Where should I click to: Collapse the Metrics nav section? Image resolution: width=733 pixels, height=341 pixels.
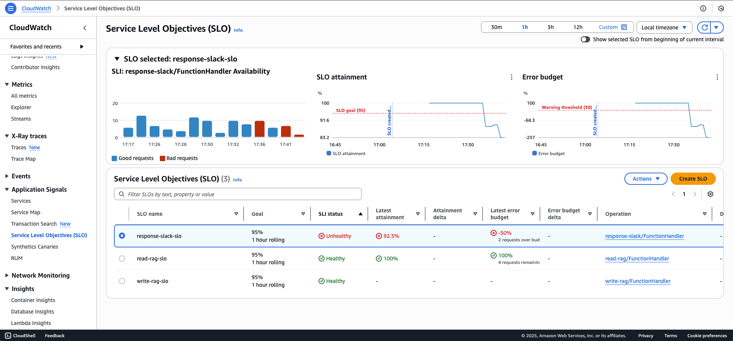coord(7,84)
